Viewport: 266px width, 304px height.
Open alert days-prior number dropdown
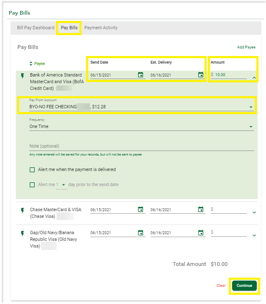tap(61, 185)
